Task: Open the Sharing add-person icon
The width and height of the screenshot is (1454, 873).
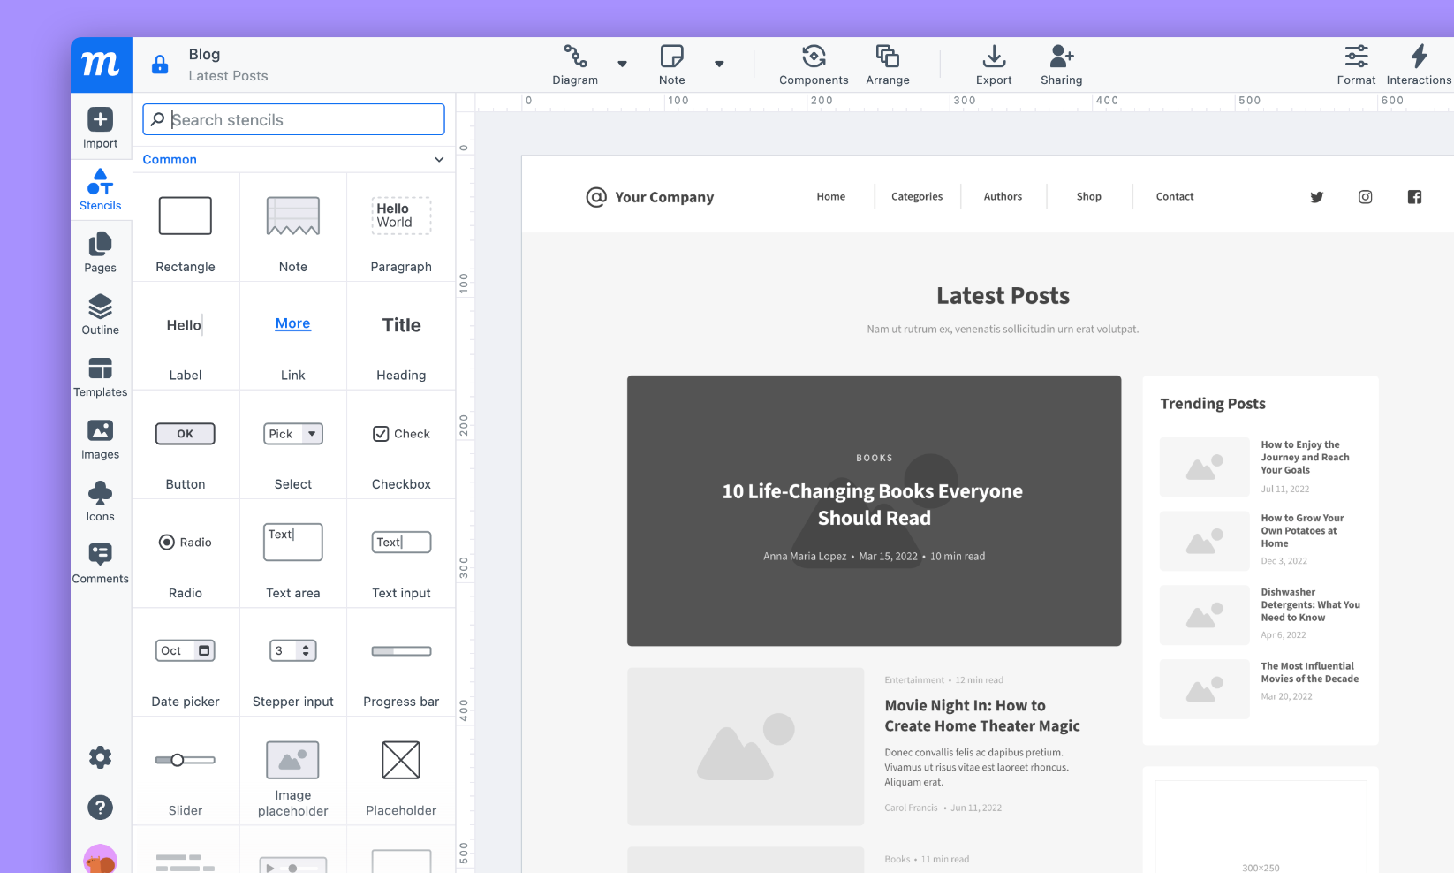Action: pyautogui.click(x=1061, y=57)
